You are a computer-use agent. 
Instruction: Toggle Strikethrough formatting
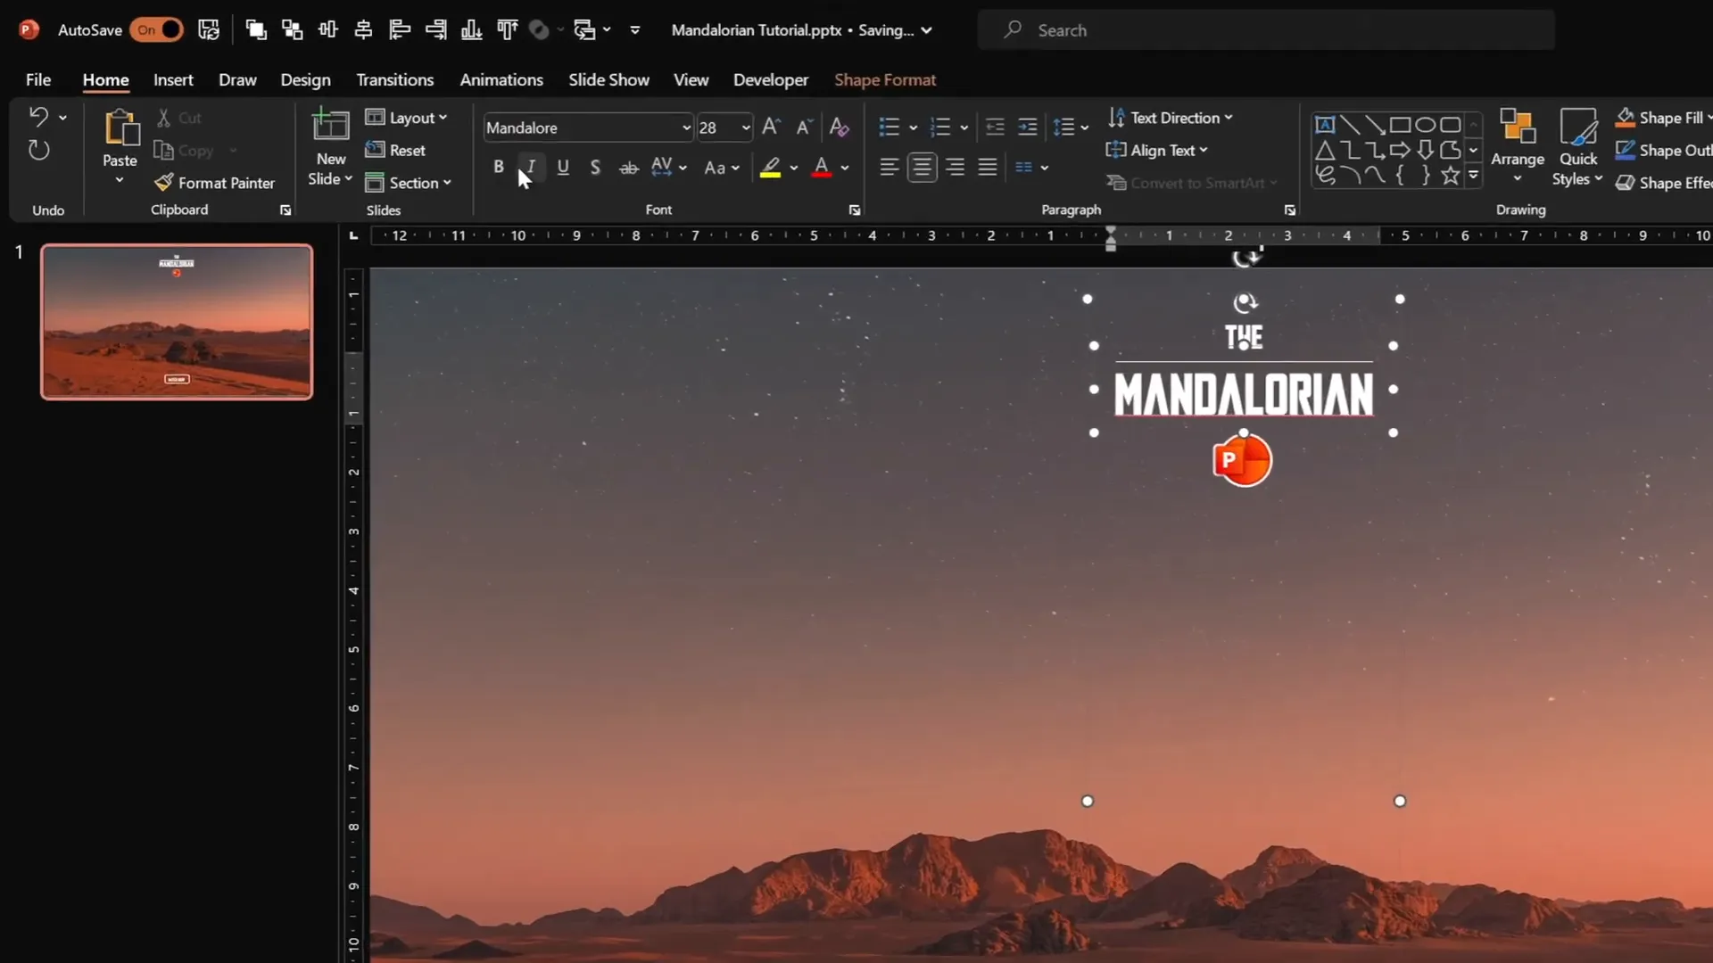(629, 167)
